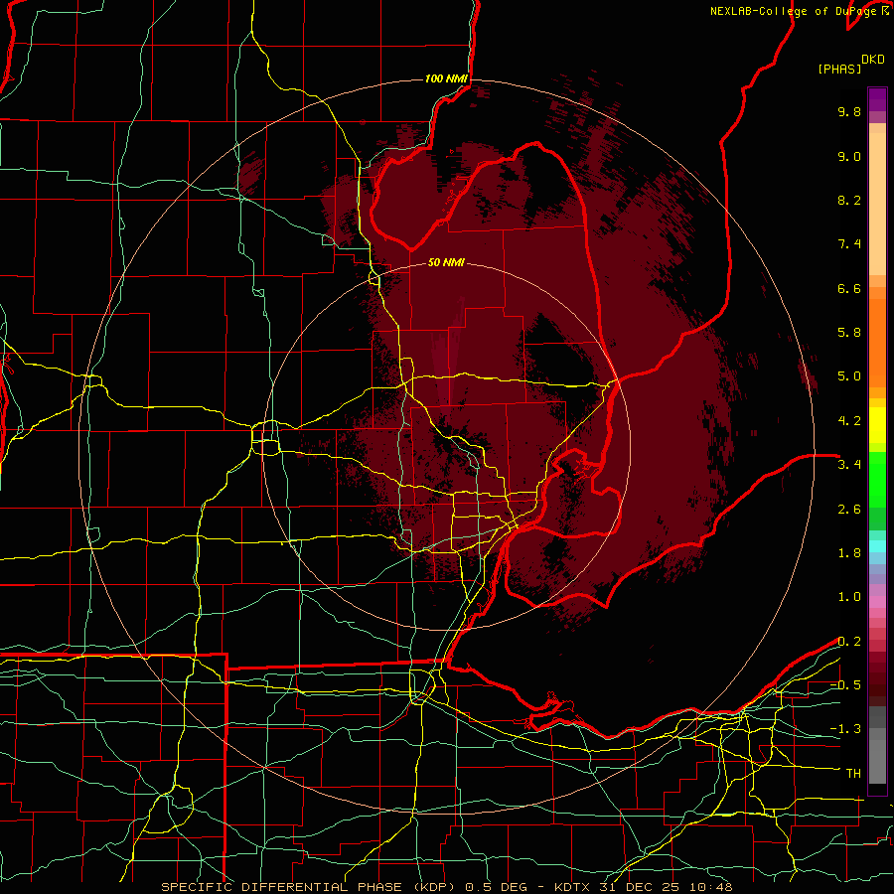Click the 8.2 scale value
The width and height of the screenshot is (894, 894).
click(849, 200)
